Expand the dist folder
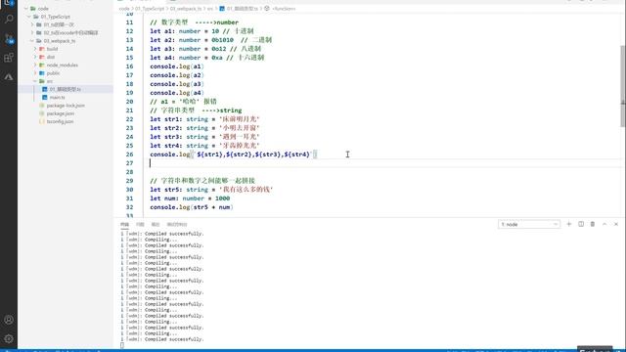 click(x=35, y=57)
